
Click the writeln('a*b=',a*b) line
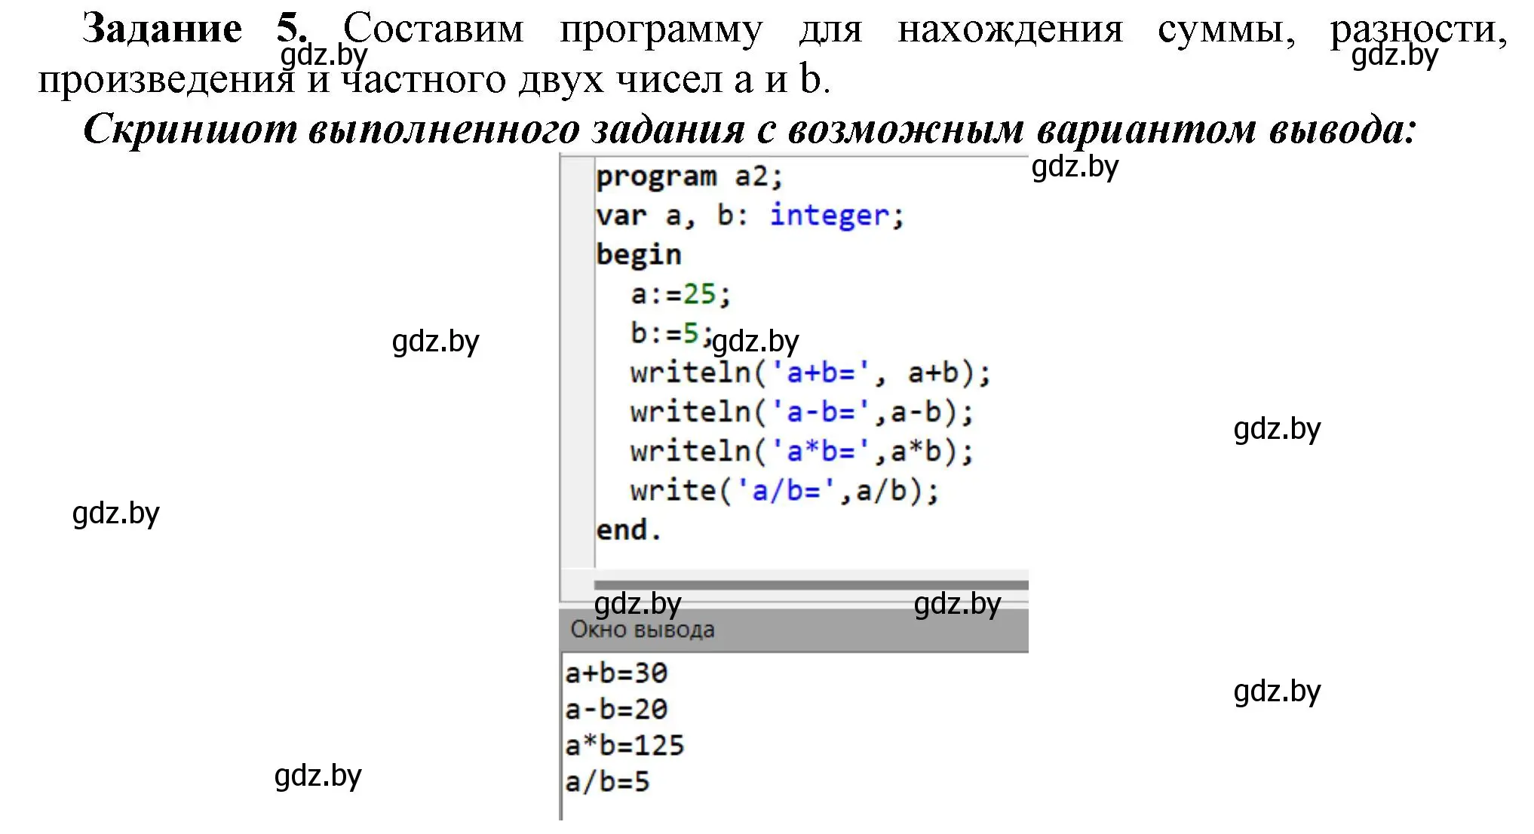802,452
